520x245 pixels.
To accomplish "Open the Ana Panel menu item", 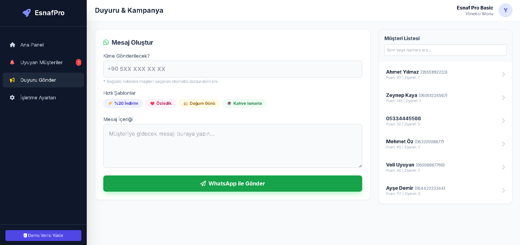I will [32, 45].
